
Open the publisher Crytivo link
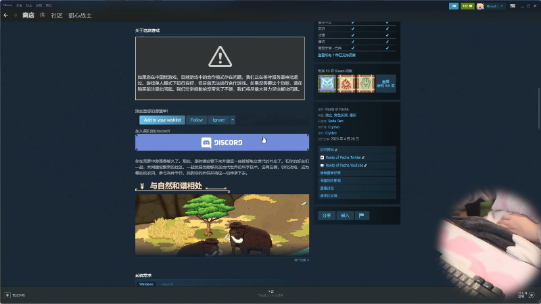click(333, 127)
